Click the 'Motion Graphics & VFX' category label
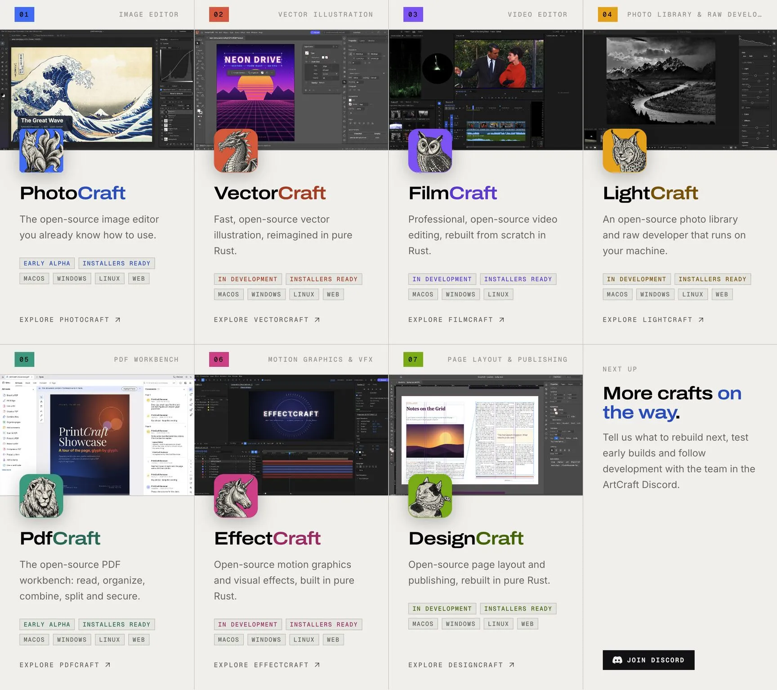The width and height of the screenshot is (777, 690). point(321,359)
